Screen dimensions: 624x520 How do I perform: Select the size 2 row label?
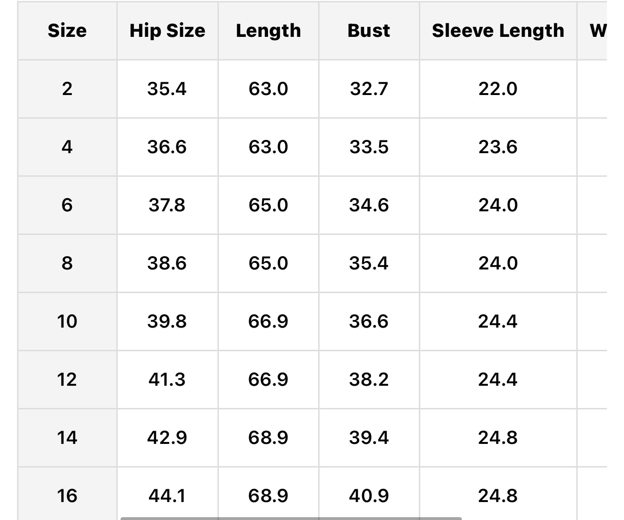pos(67,89)
